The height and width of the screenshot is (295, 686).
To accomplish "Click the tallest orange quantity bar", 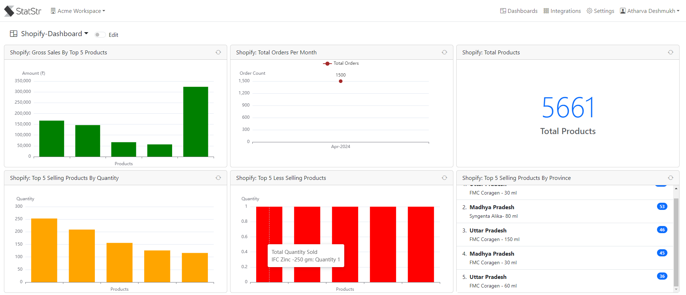I will click(x=44, y=250).
